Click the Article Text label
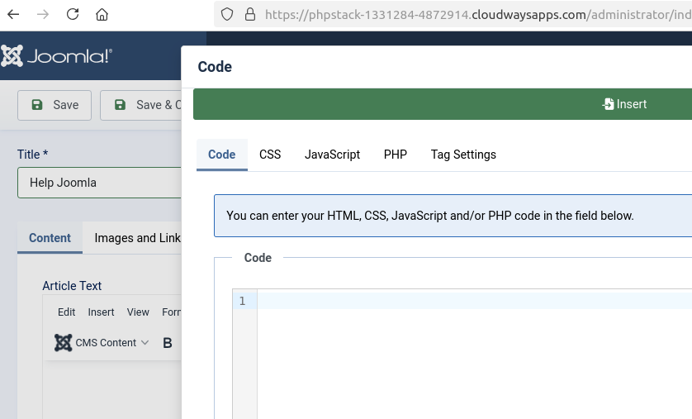 (x=72, y=286)
